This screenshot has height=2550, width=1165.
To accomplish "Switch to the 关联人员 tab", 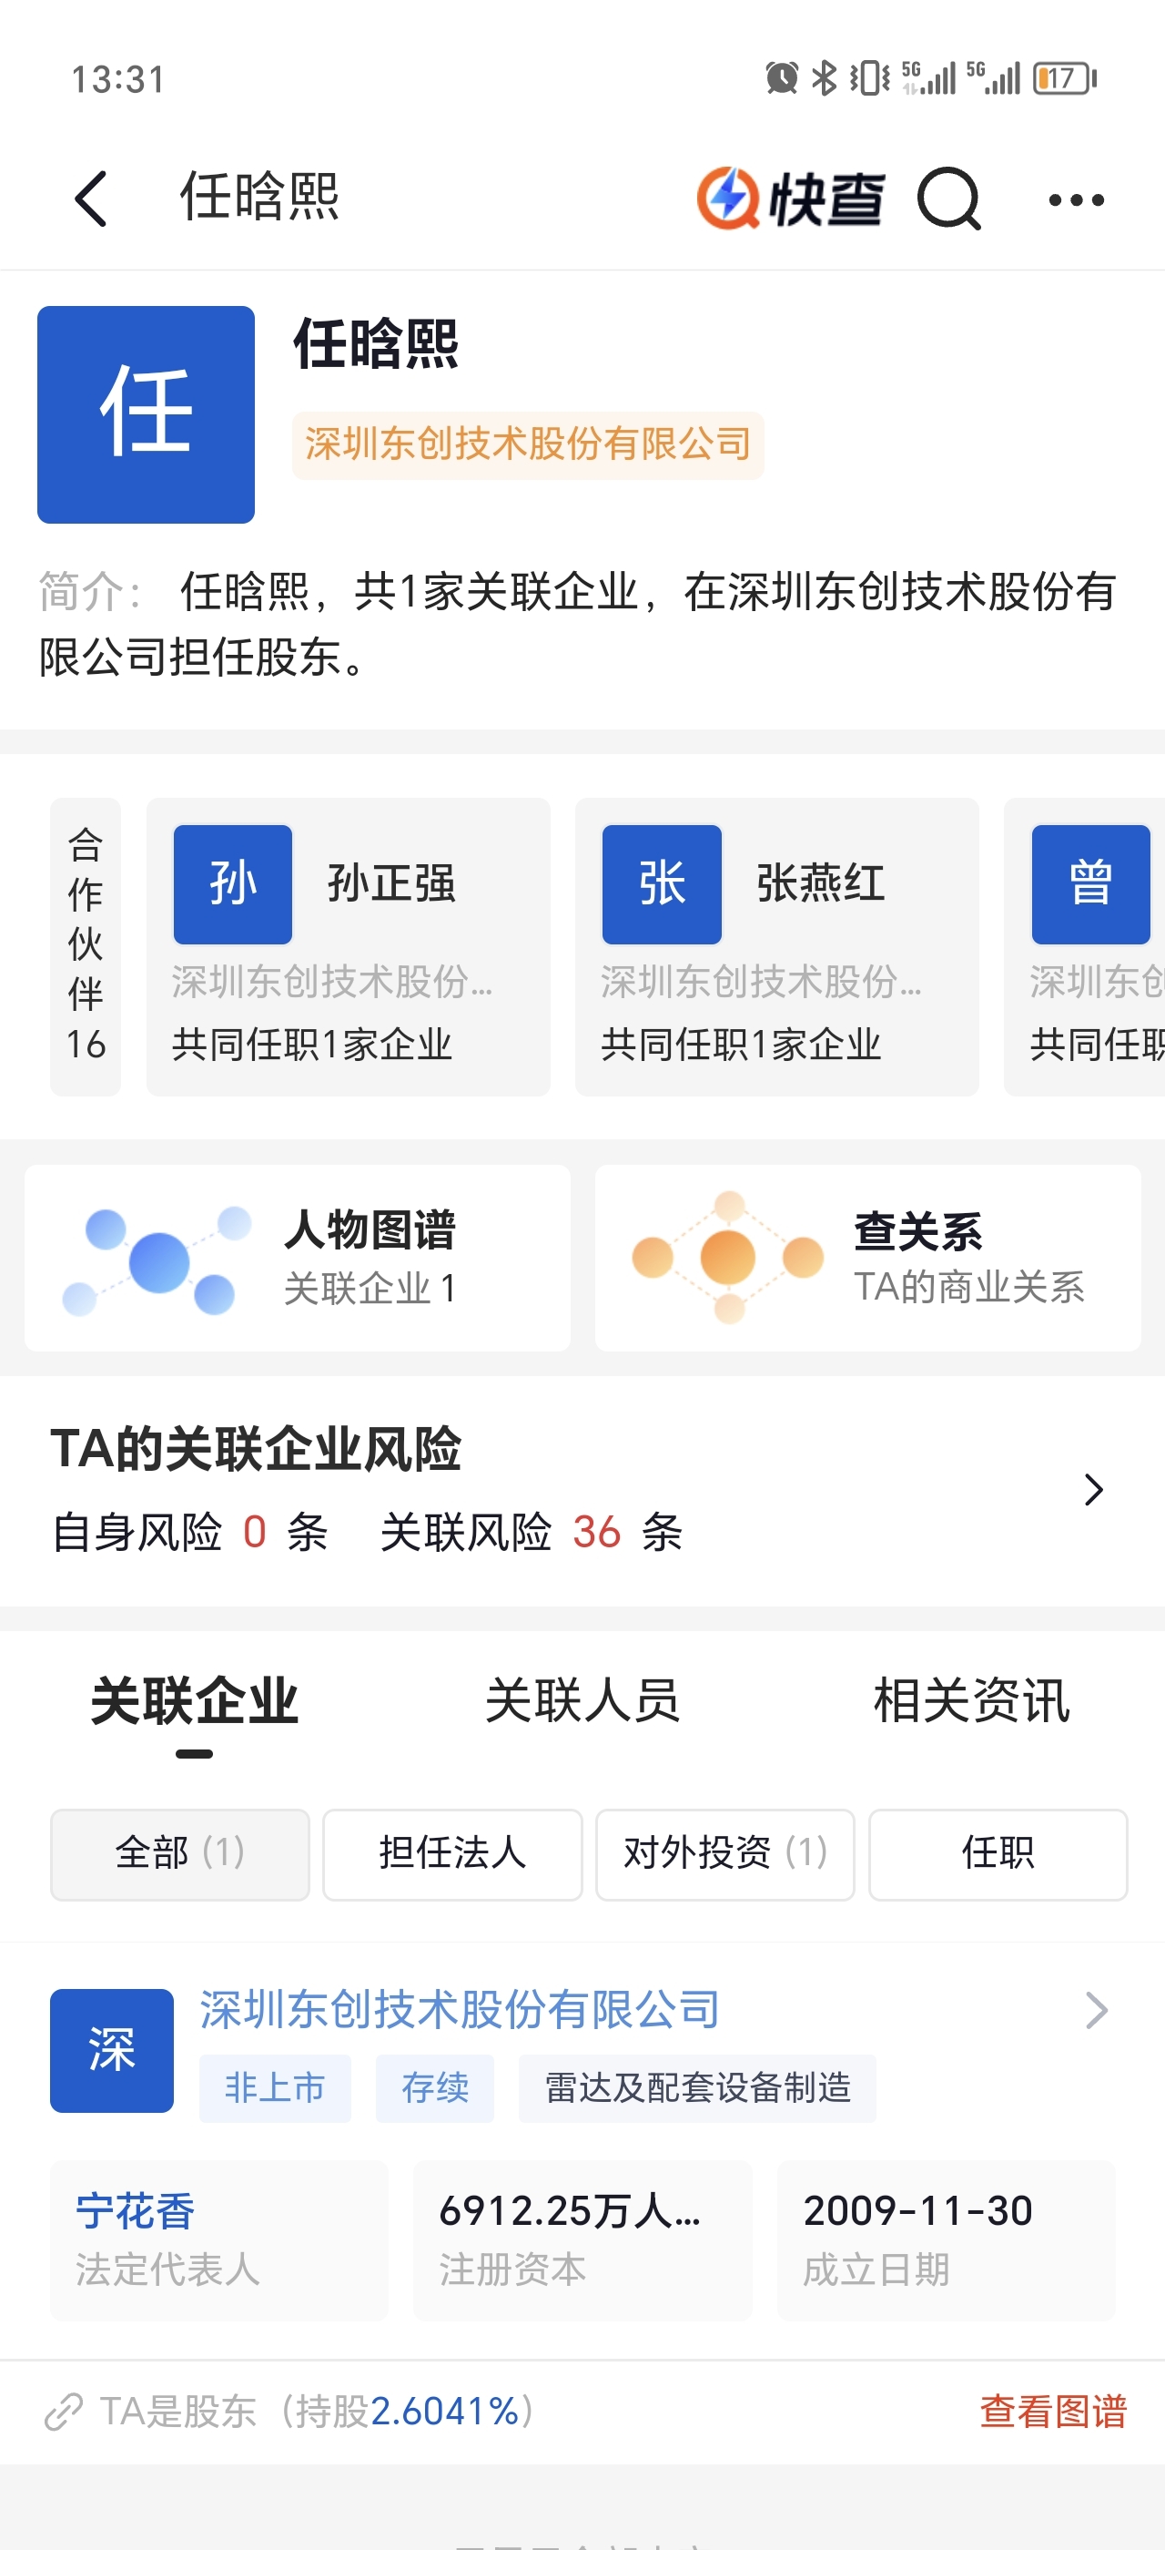I will pos(582,1701).
